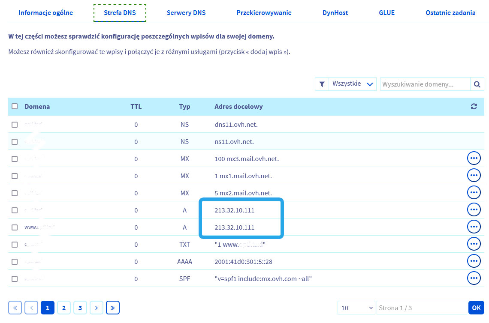Jump to the last page with double-arrow icon
The image size is (489, 323).
point(113,307)
